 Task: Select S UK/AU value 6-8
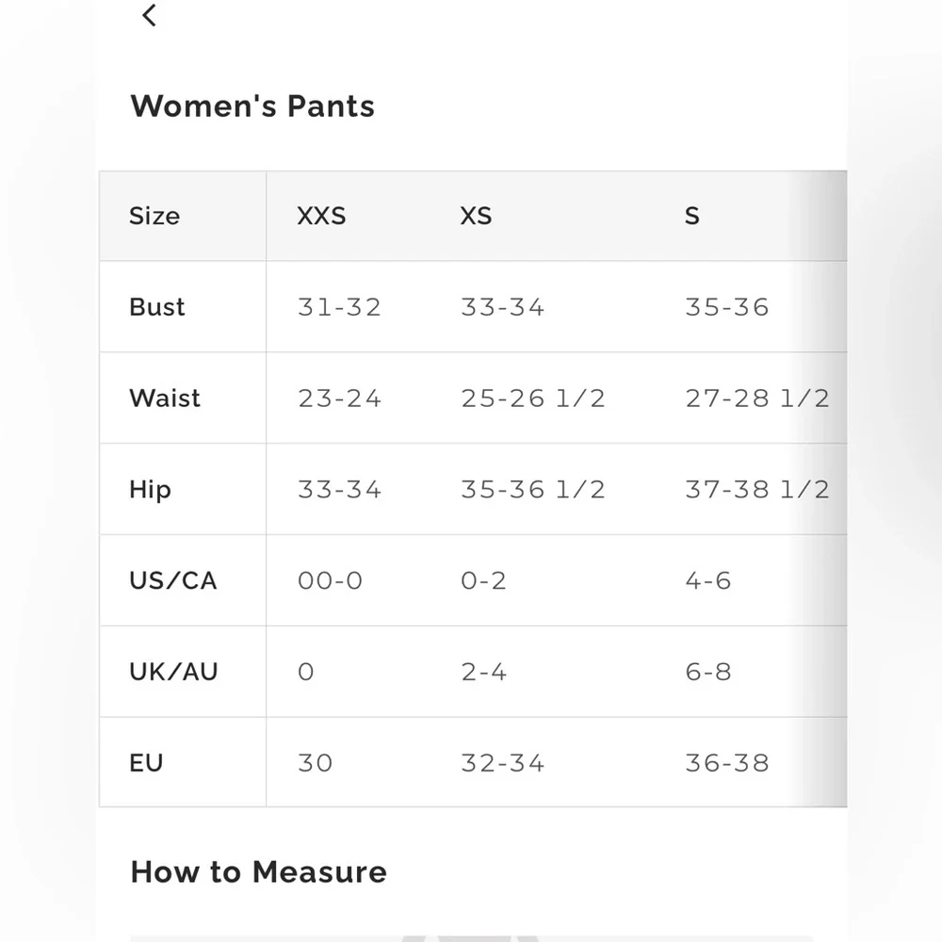point(708,672)
